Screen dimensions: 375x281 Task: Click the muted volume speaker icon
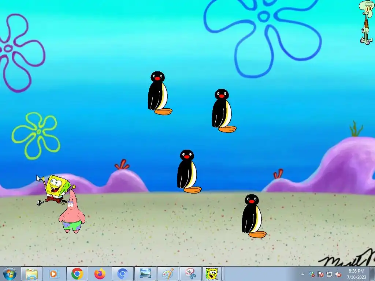[x=338, y=274]
